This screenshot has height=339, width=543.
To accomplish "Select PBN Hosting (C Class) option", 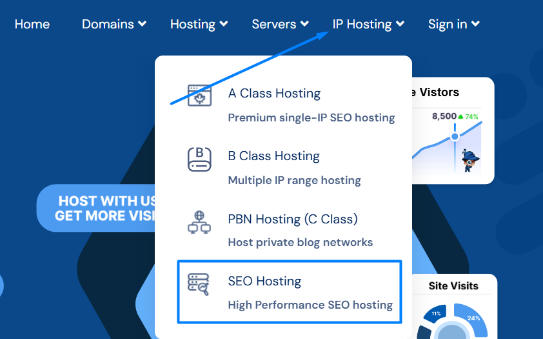I will coord(293,219).
